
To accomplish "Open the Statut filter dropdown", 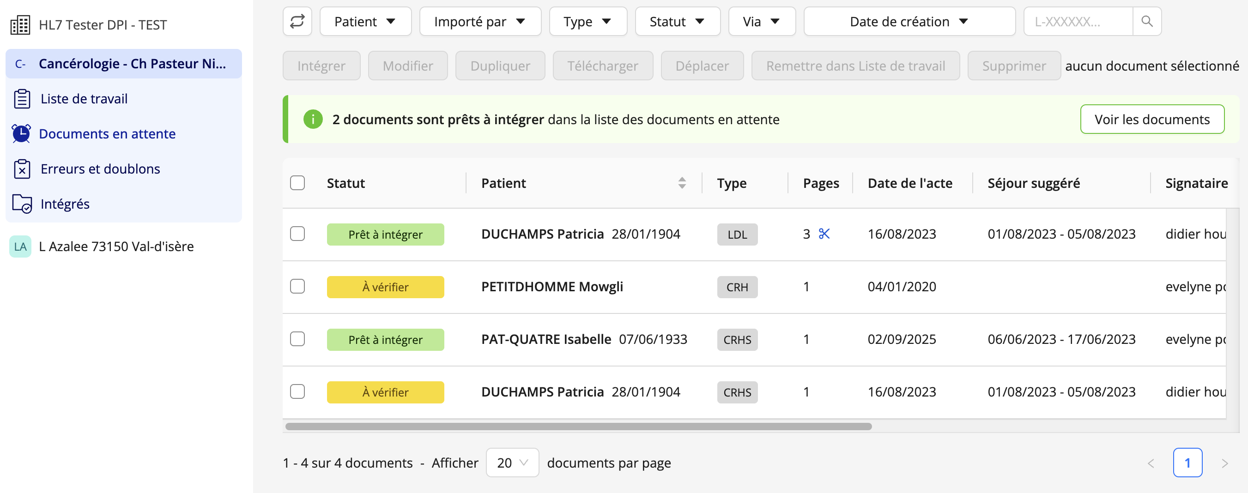I will [x=677, y=21].
